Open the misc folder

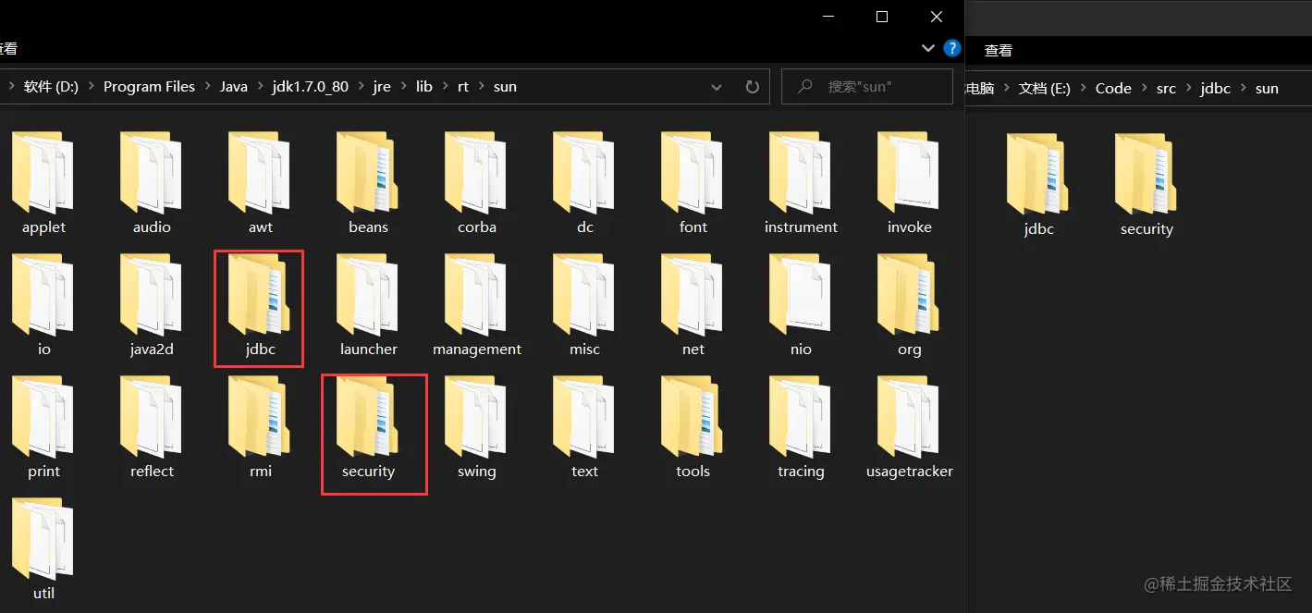tap(584, 305)
